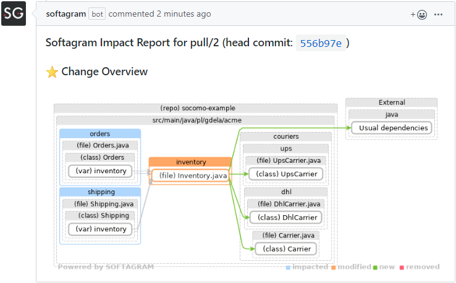Click the blue orders package header
Image resolution: width=456 pixels, height=283 pixels.
tap(100, 134)
